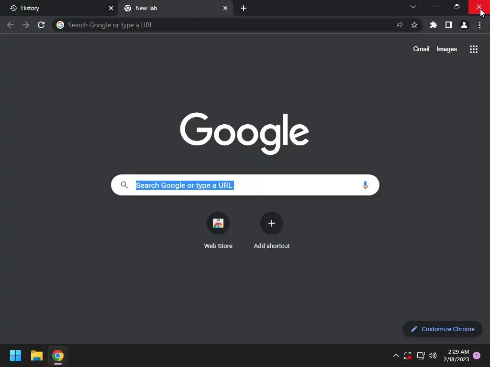Open Gmail link
Image resolution: width=490 pixels, height=367 pixels.
pos(421,49)
